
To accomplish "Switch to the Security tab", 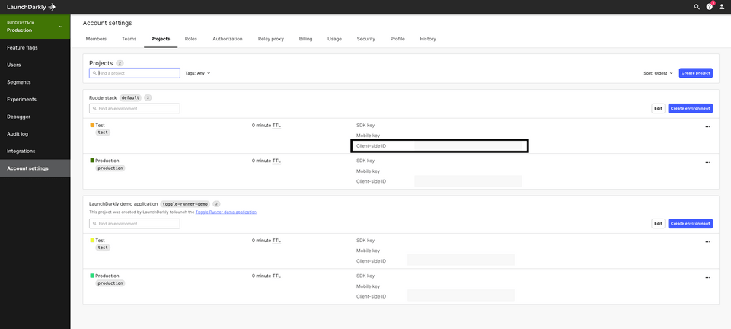I will tap(366, 39).
